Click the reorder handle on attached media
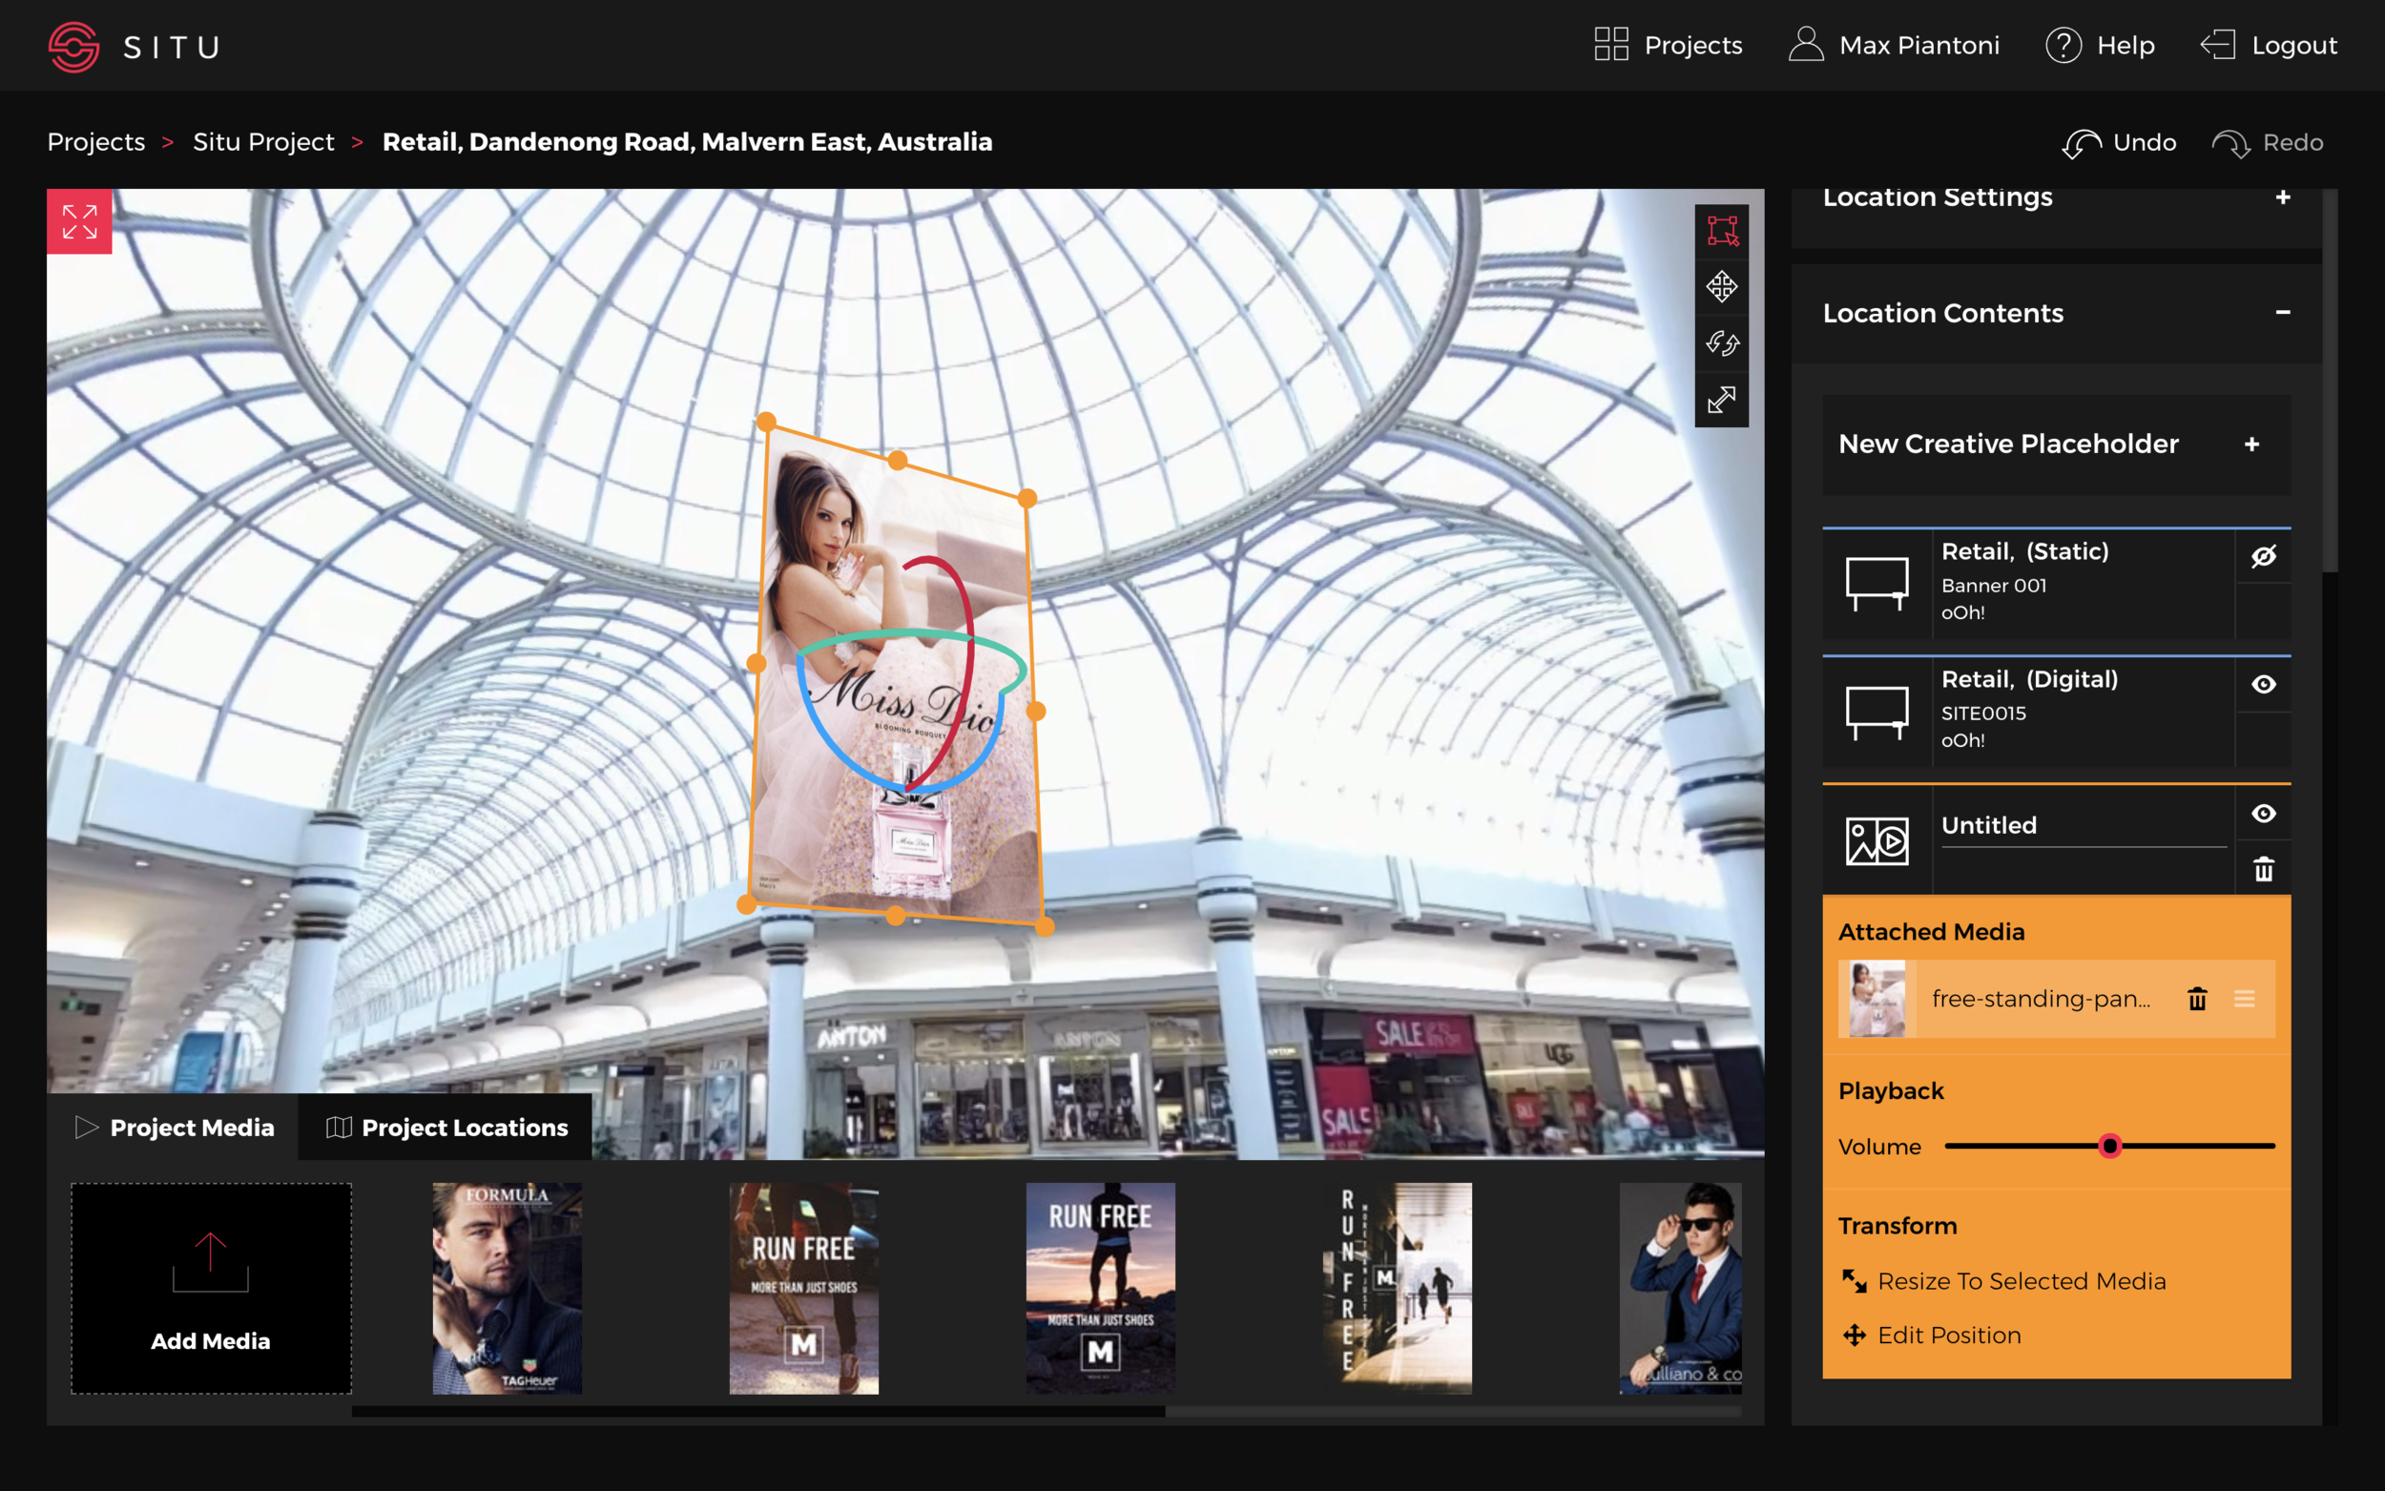 coord(2245,999)
